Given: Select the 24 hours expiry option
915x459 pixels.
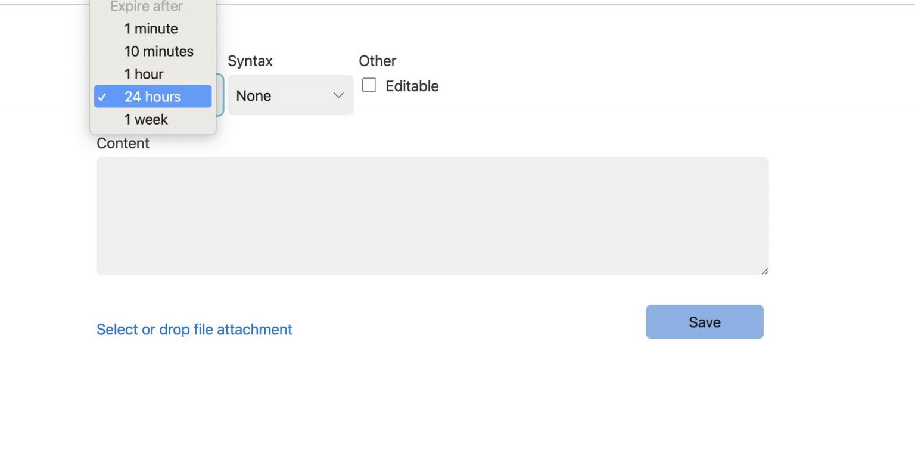Looking at the screenshot, I should click(x=152, y=97).
